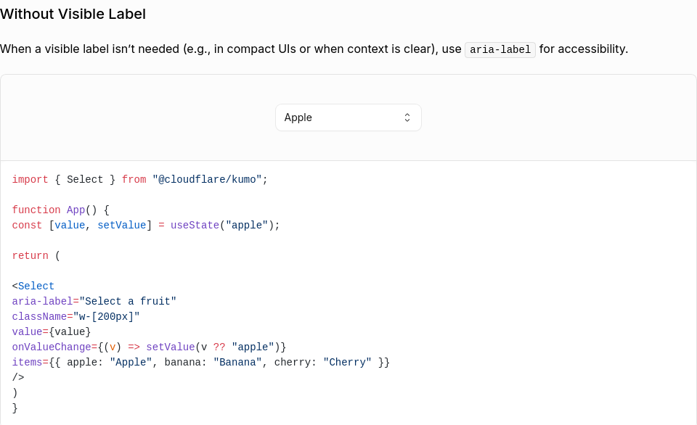Click the useState call in code
This screenshot has width=697, height=425.
195,225
